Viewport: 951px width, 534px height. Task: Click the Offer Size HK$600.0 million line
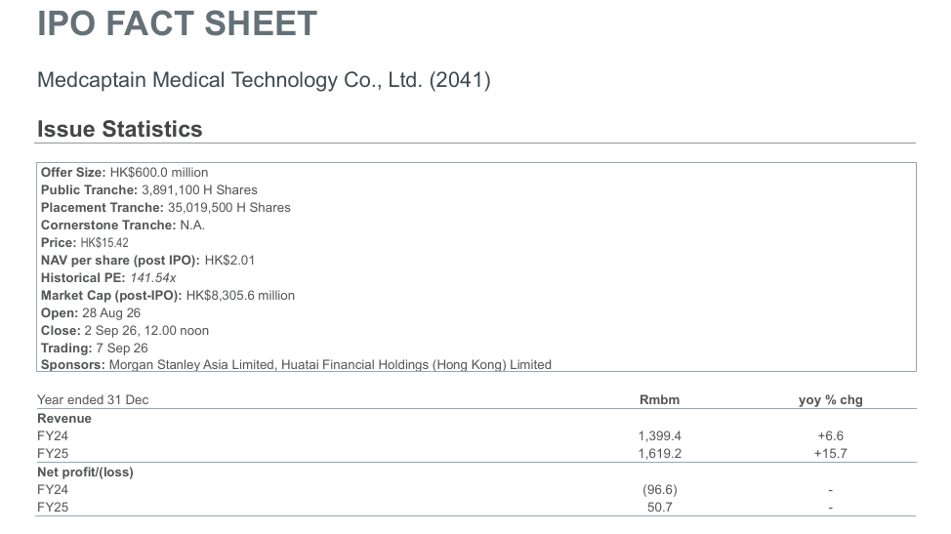point(124,173)
